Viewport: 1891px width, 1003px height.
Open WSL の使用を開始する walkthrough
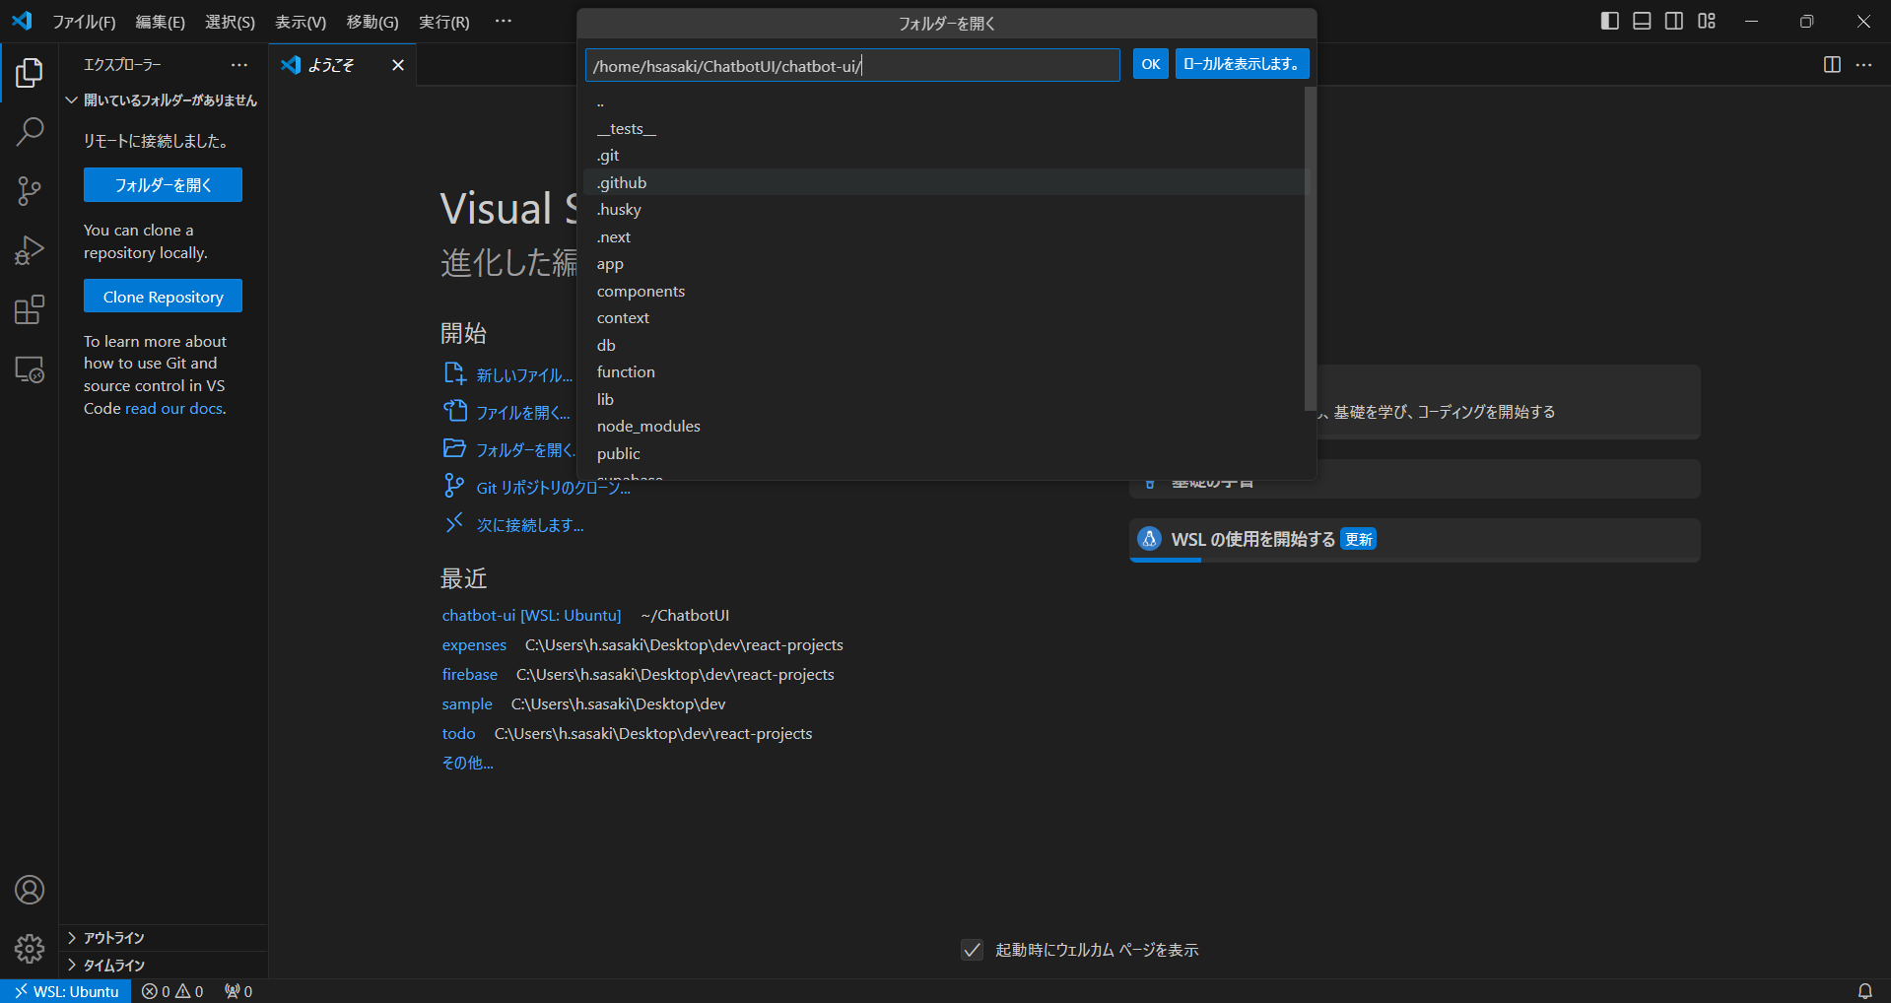[x=1415, y=540]
